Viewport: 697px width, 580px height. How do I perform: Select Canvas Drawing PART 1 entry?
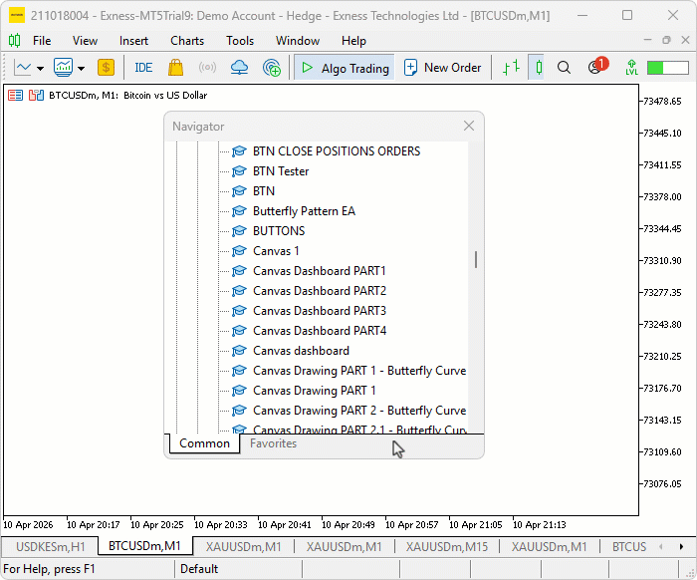315,391
